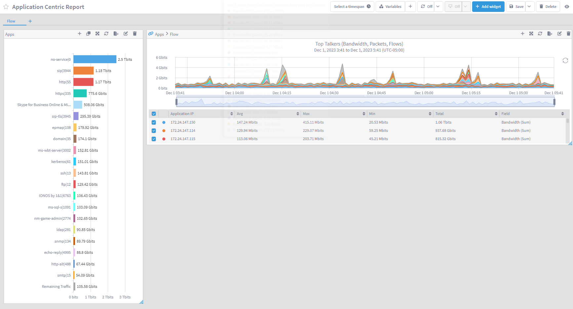Click right handle of chart range slider
This screenshot has height=309, width=573.
554,102
